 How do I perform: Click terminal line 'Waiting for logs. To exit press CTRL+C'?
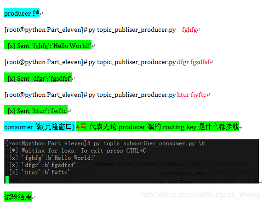click(x=84, y=151)
